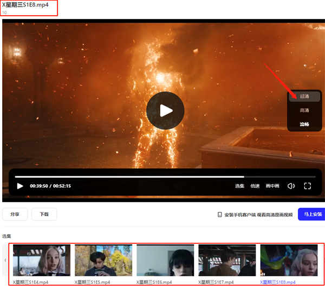Enable 画中画 picture-in-picture mode
Viewport: 325px width, 286px height.
272,186
